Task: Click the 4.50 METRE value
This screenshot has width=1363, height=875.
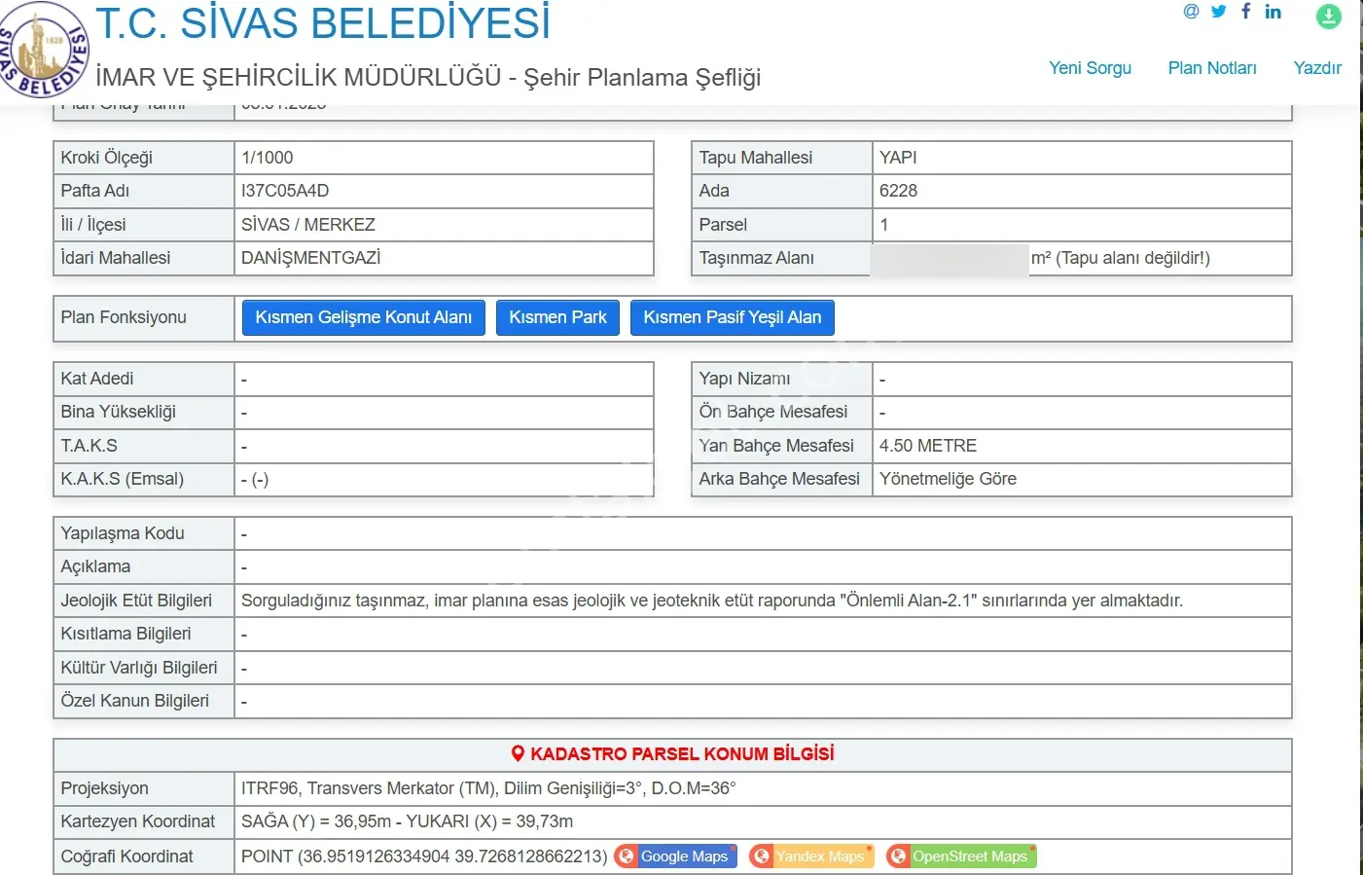Action: click(928, 446)
